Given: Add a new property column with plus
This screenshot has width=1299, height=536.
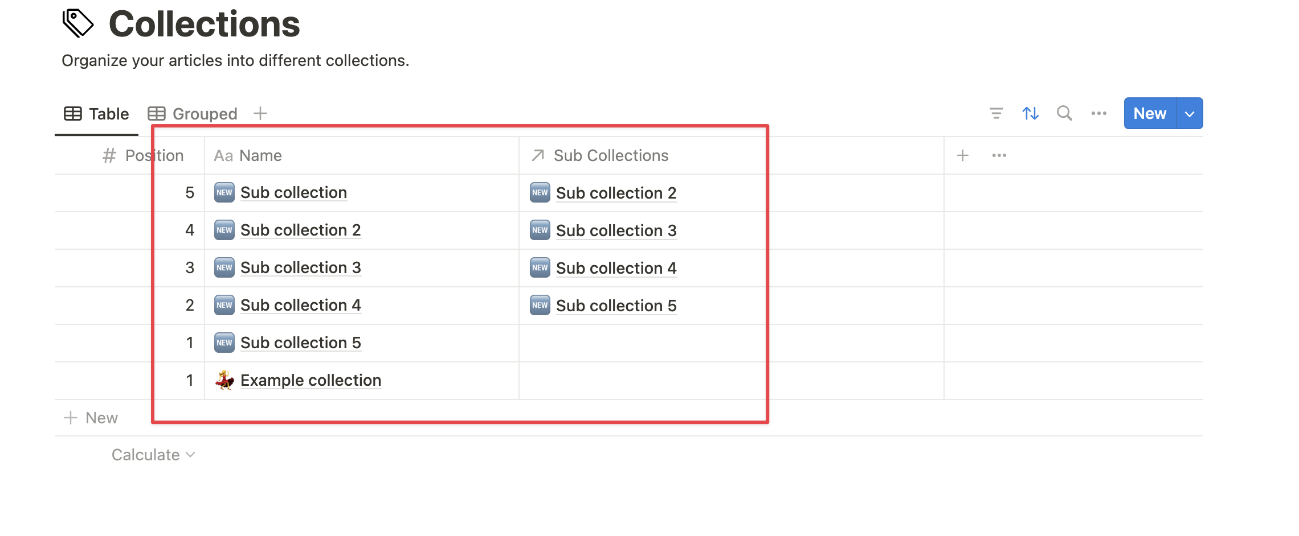Looking at the screenshot, I should click(x=963, y=155).
